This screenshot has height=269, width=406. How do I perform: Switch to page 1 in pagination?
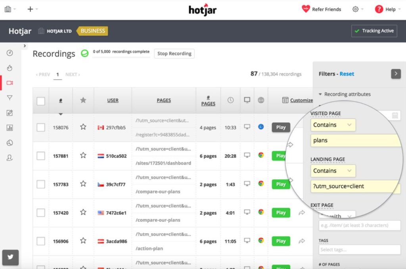coord(58,74)
